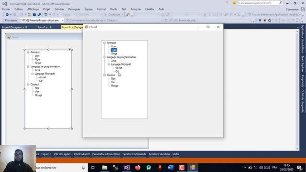Collapse Langage Microsoft node in running Form1
This screenshot has width=306, height=172.
click(109, 64)
